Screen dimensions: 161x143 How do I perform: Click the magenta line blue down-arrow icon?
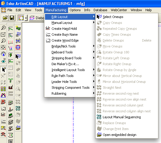tap(11, 48)
